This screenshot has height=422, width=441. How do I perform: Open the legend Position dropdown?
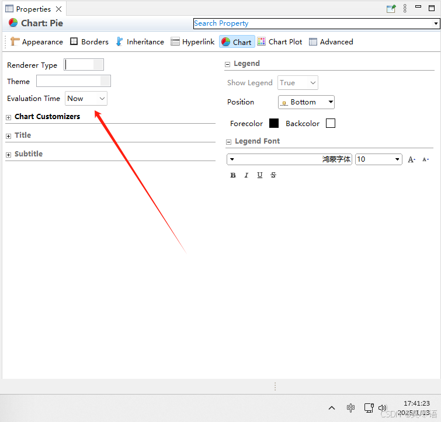tap(306, 102)
